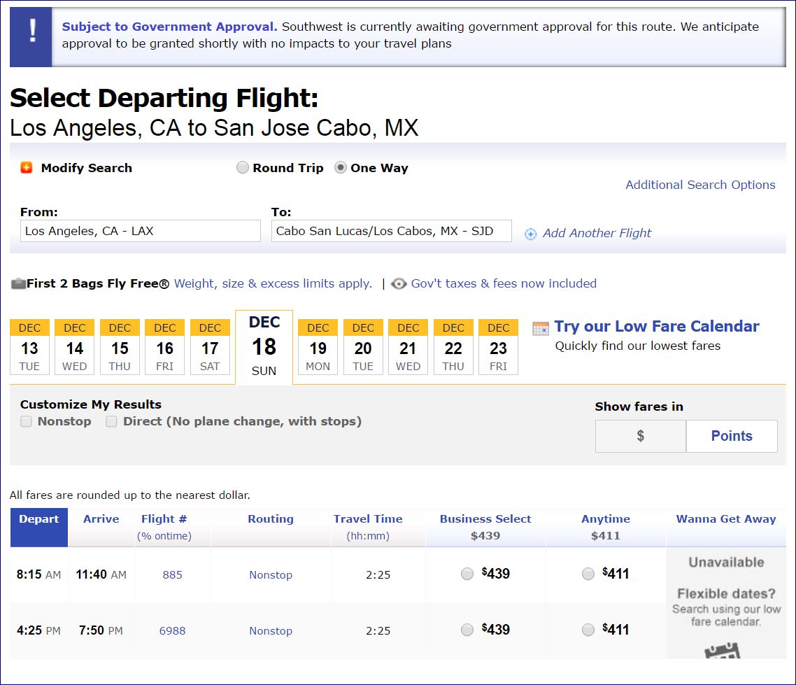Click the Low Fare Calendar icon
The height and width of the screenshot is (685, 796).
[x=541, y=328]
